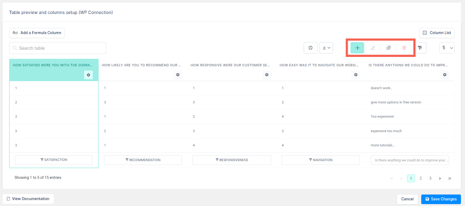Click the Save Changes button

pyautogui.click(x=441, y=199)
